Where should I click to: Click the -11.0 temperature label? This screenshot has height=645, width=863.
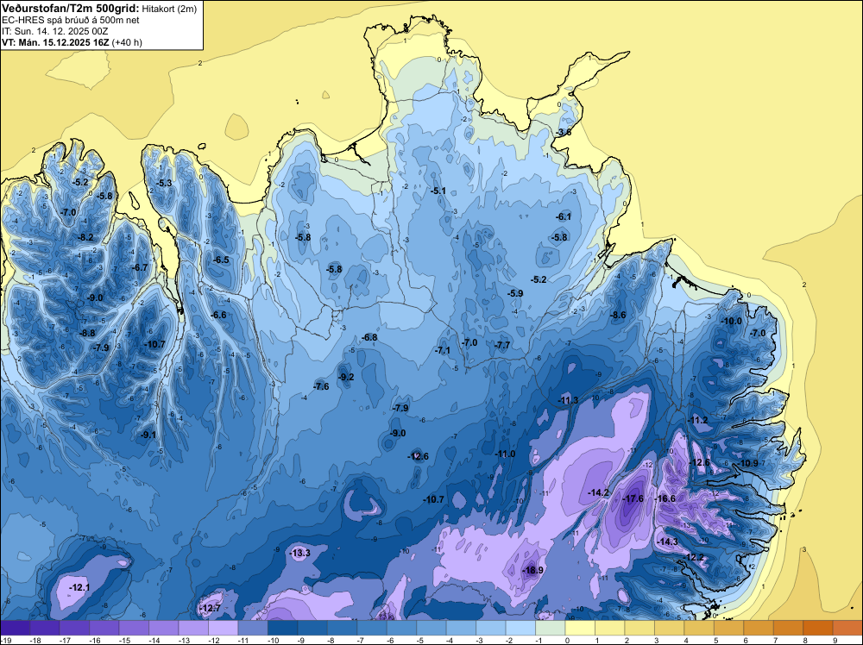point(505,454)
